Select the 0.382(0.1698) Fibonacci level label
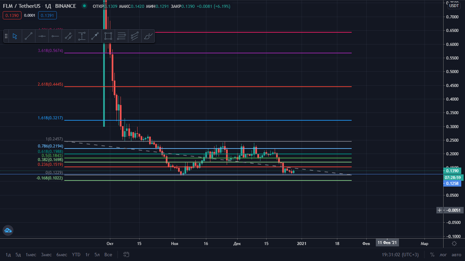 point(50,159)
